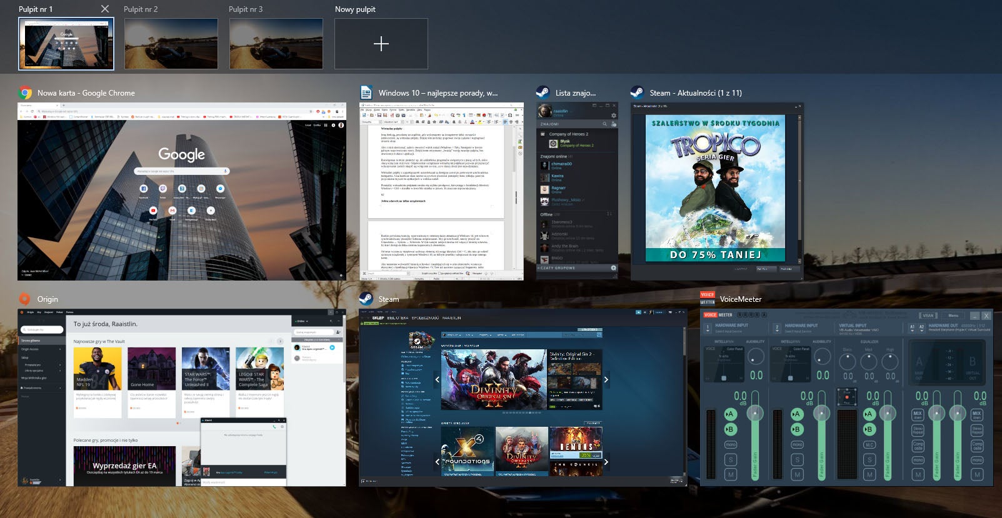Click the Steam icon beside Steam - Aktualności title
The image size is (1002, 518).
click(637, 92)
